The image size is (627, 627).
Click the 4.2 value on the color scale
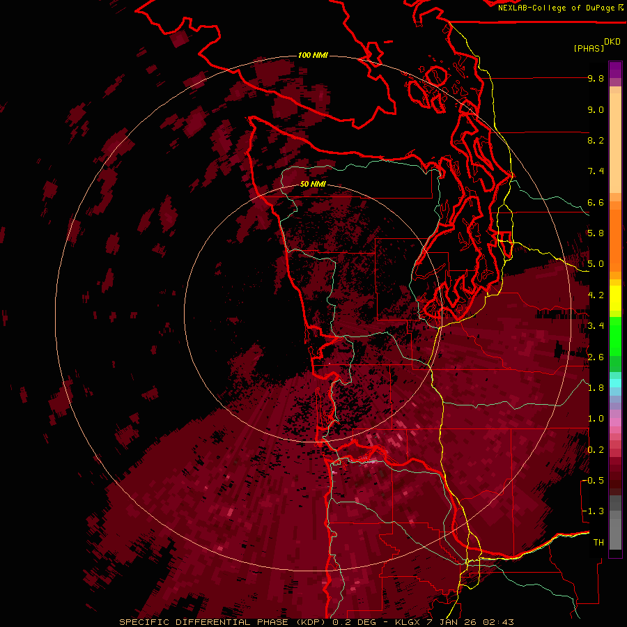tap(596, 295)
